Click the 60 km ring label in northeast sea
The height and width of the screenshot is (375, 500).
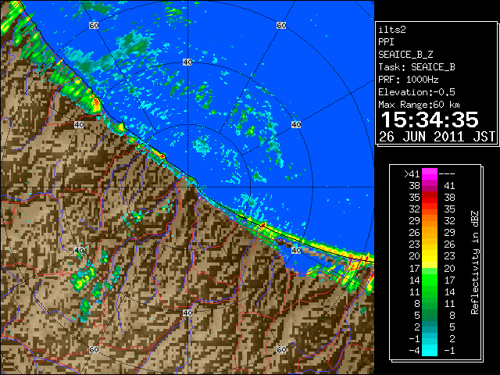(281, 25)
